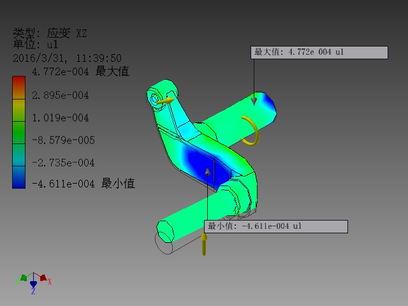Click the unit text 单位: ul
This screenshot has width=408, height=306.
click(36, 44)
